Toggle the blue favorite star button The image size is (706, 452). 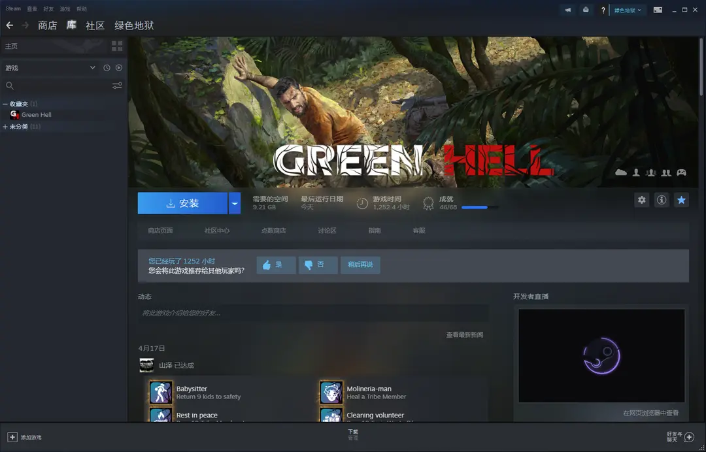tap(681, 200)
